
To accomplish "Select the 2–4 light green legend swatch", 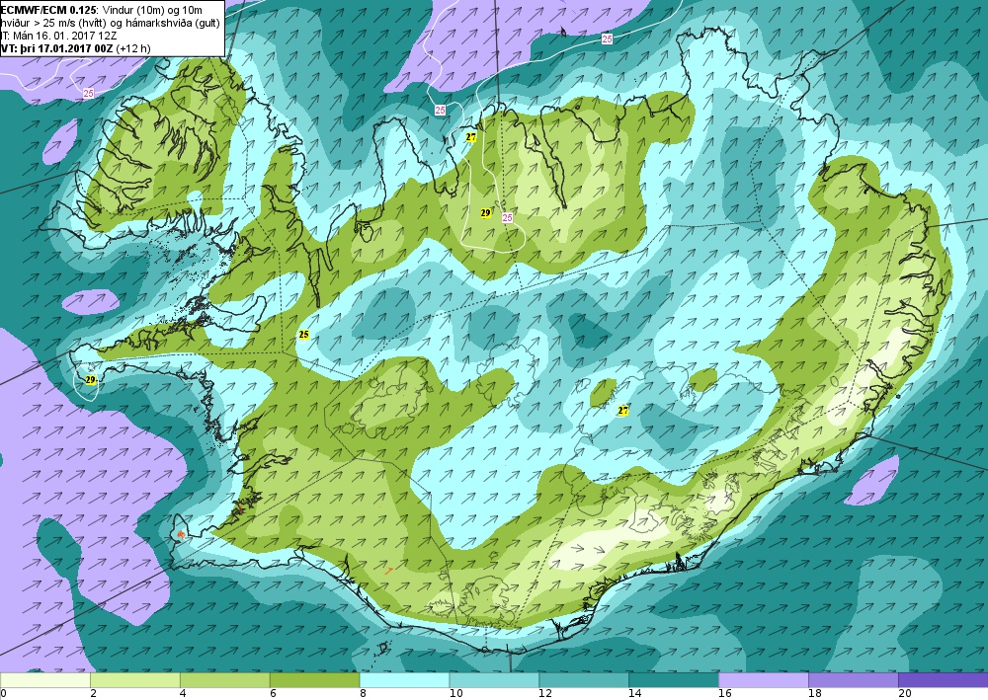I will point(134,680).
